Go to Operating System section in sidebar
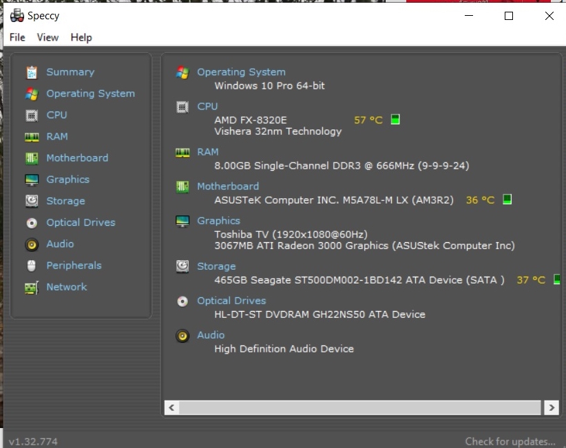 pyautogui.click(x=91, y=94)
